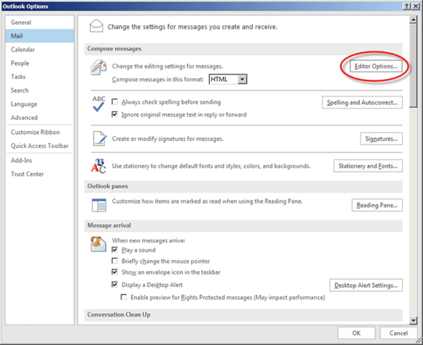Click the stationery ABC fonts icon
Image resolution: width=423 pixels, height=345 pixels.
pyautogui.click(x=98, y=166)
